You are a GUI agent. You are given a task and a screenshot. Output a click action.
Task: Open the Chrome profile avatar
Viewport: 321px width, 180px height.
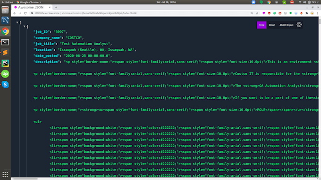point(312,13)
